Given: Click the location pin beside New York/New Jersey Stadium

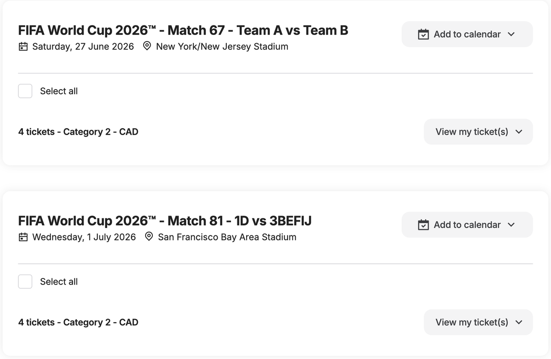Looking at the screenshot, I should tap(147, 46).
